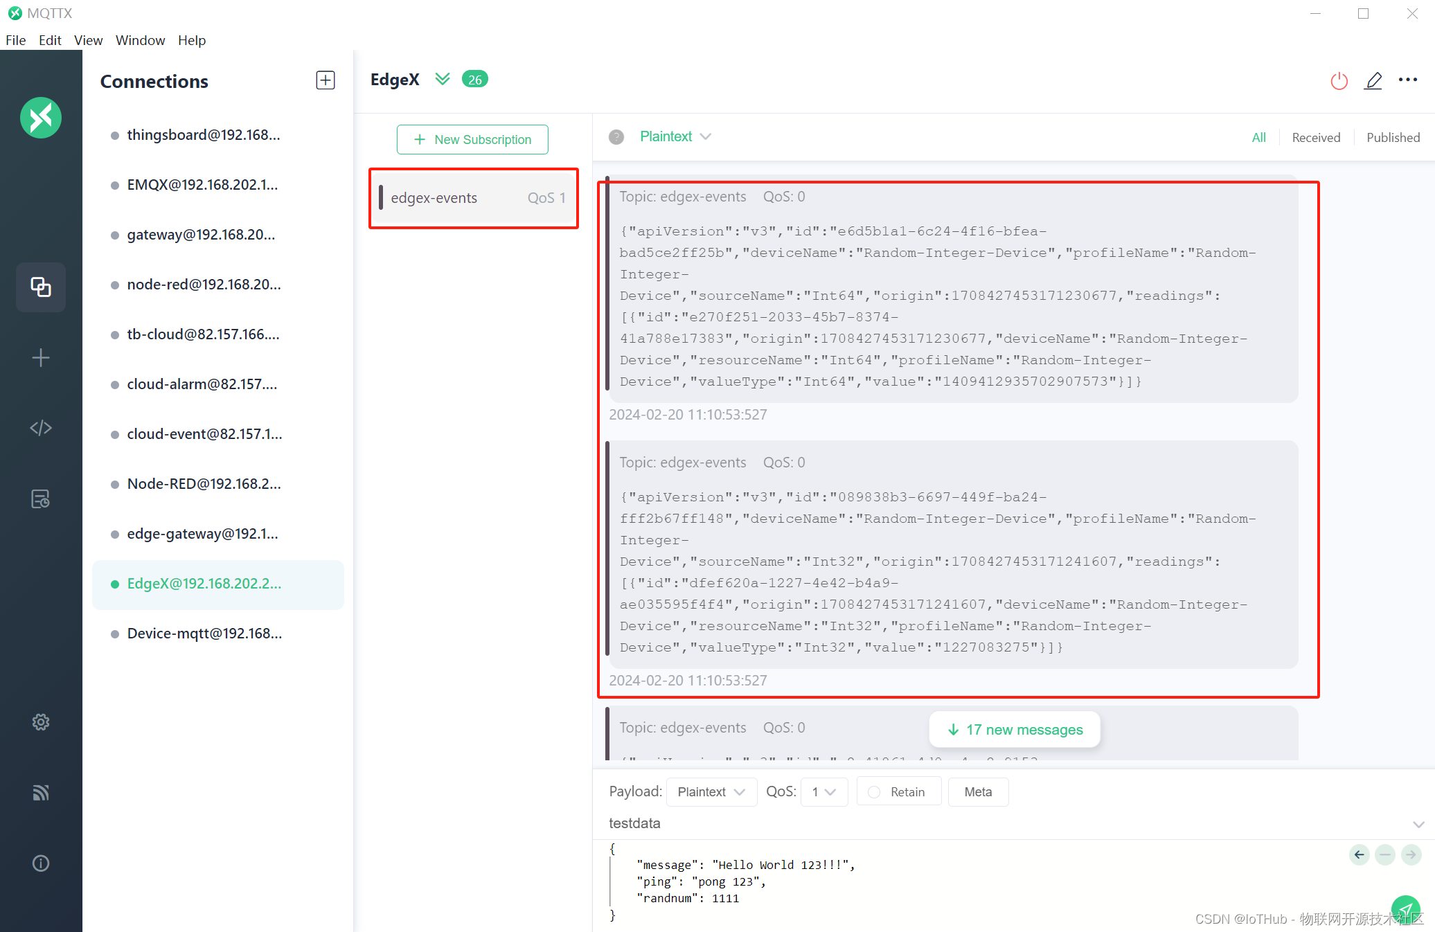The height and width of the screenshot is (932, 1435).
Task: Select the thingsboard@192.168... connection
Action: click(x=218, y=135)
